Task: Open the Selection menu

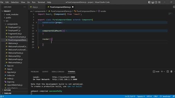Action: [x=15, y=2]
